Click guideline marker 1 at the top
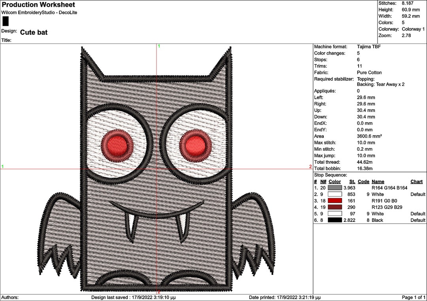 click(x=159, y=46)
